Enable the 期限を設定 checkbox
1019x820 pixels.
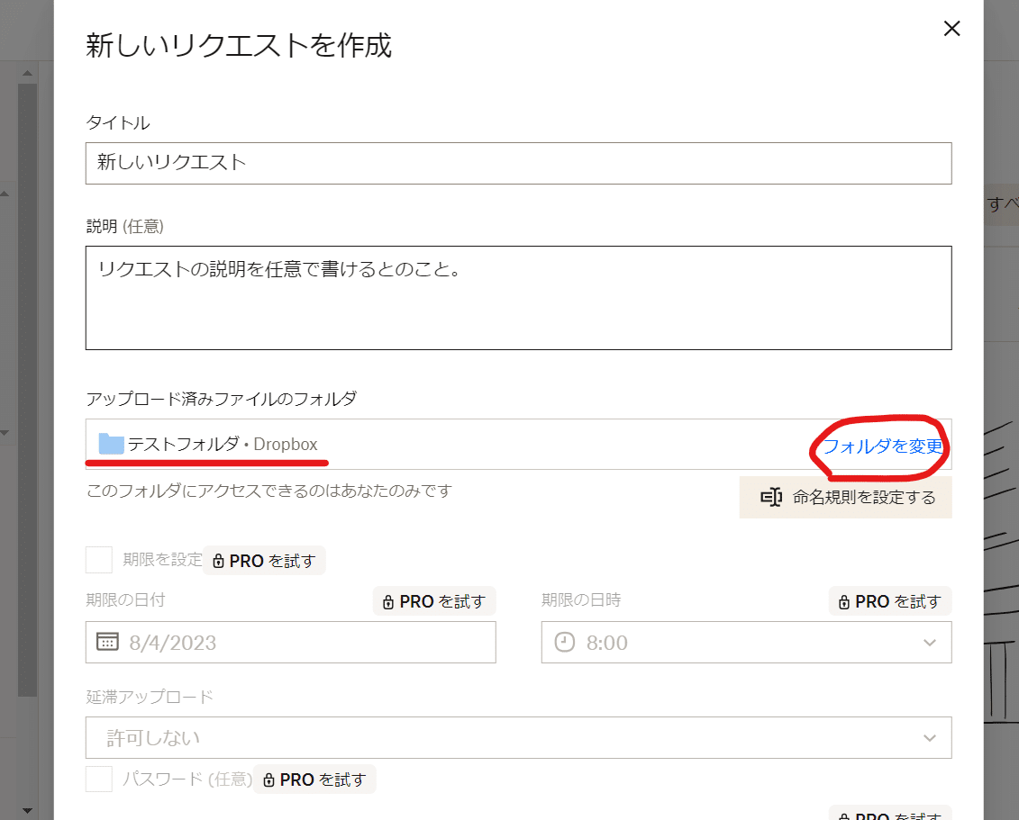point(98,559)
